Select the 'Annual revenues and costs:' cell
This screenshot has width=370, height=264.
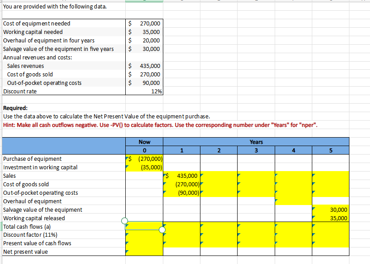coord(64,58)
